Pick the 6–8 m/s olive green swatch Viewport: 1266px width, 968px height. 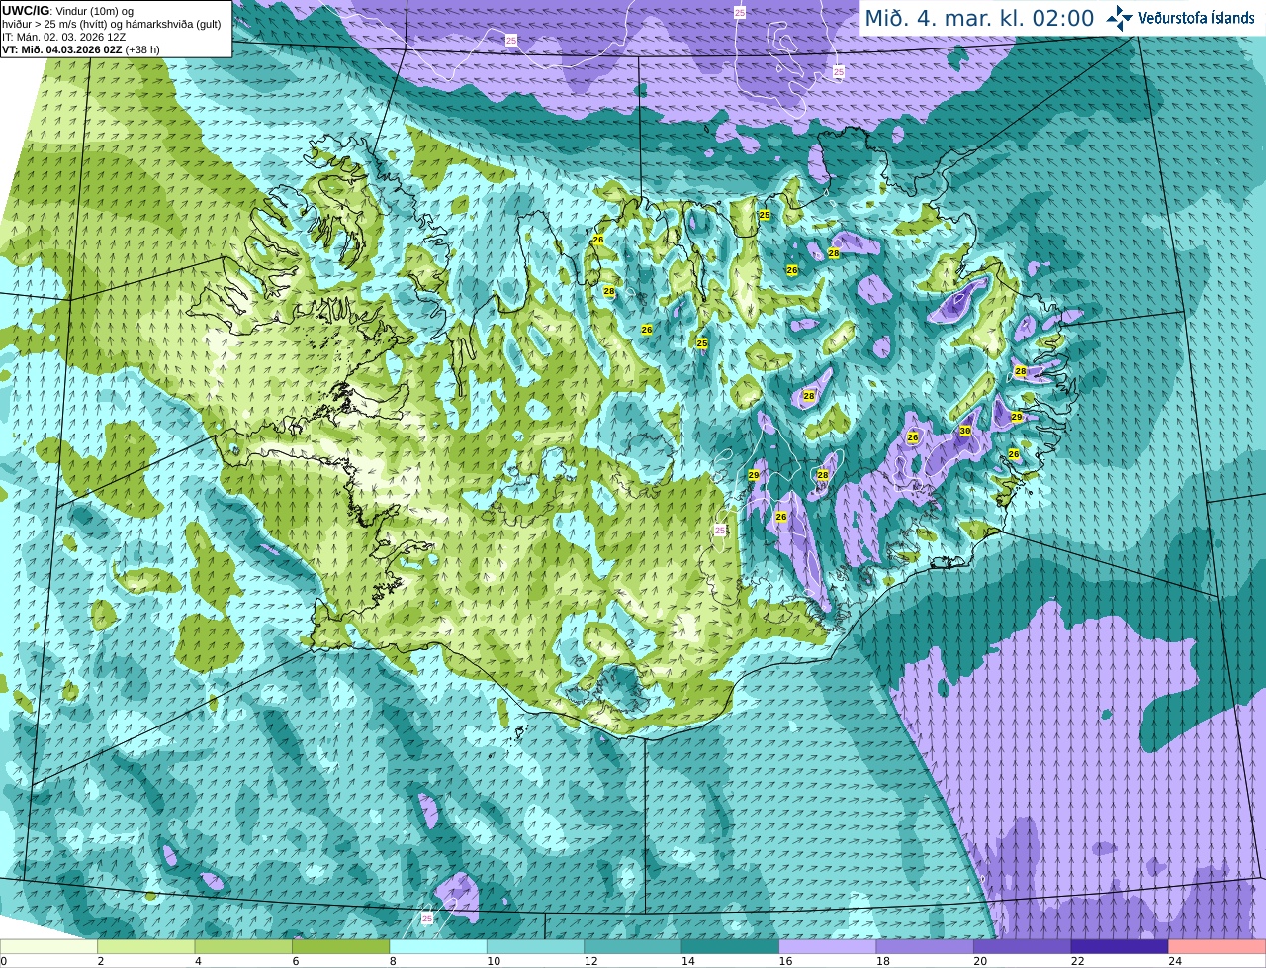pos(341,947)
